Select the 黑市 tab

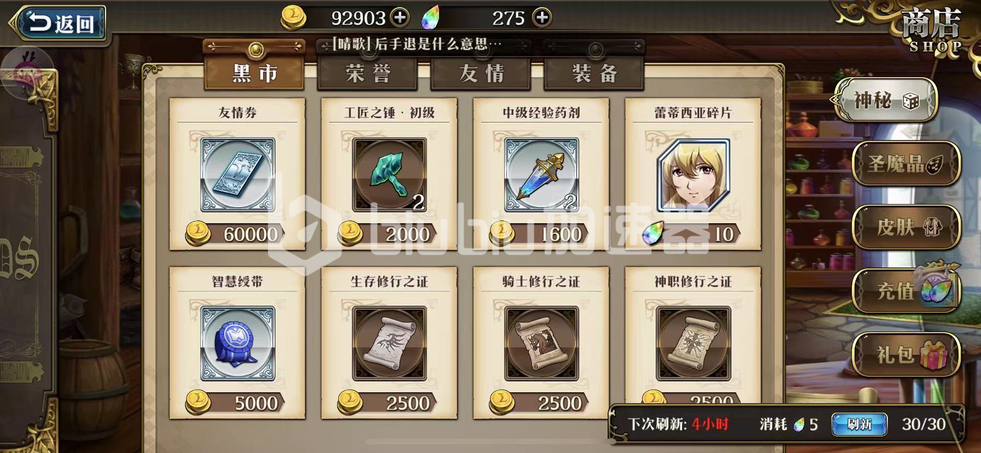(x=254, y=72)
